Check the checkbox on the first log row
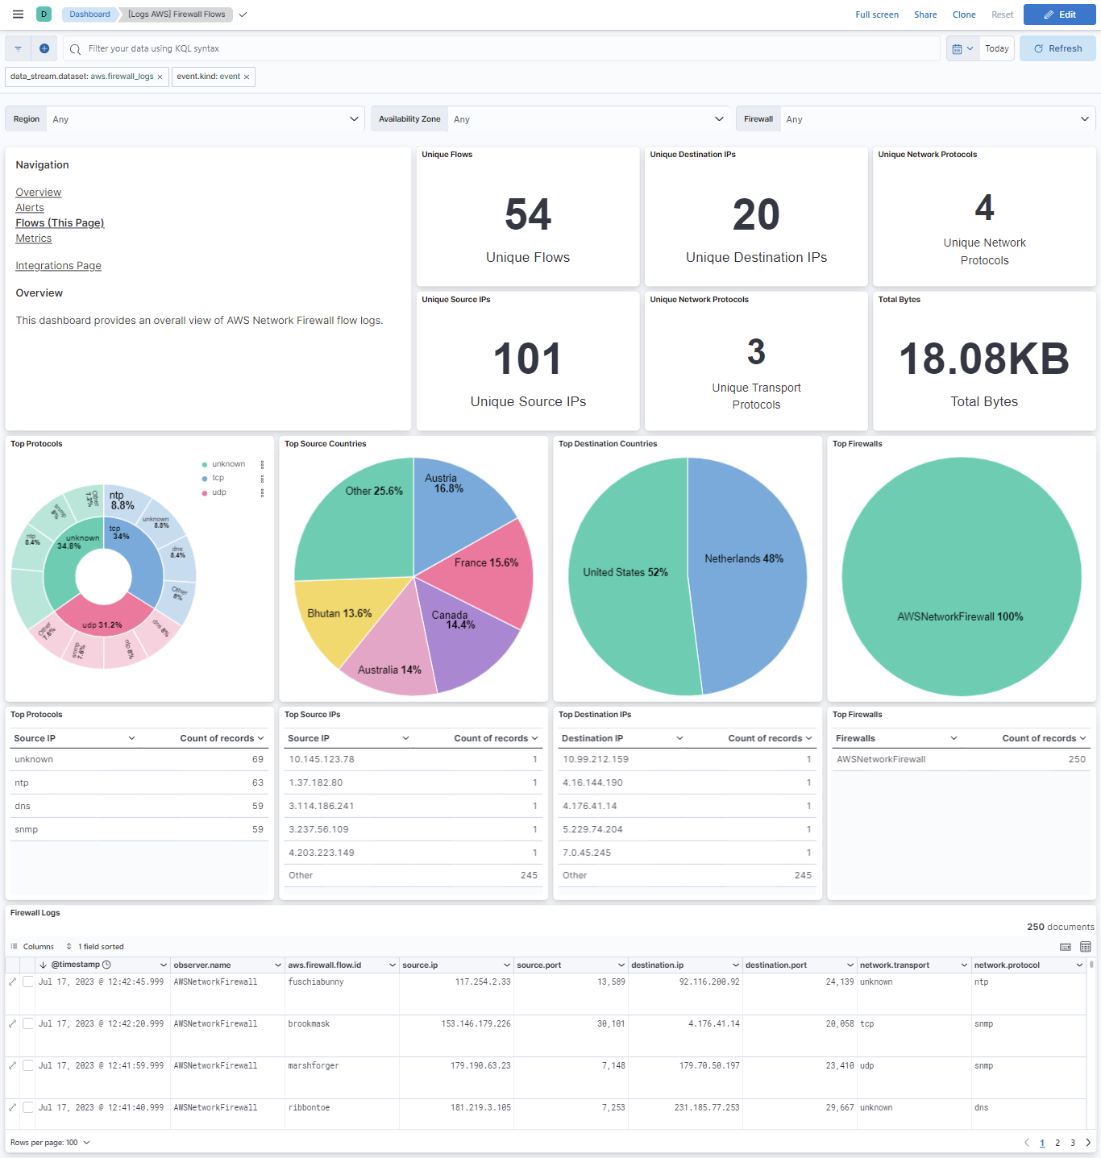 click(x=28, y=982)
